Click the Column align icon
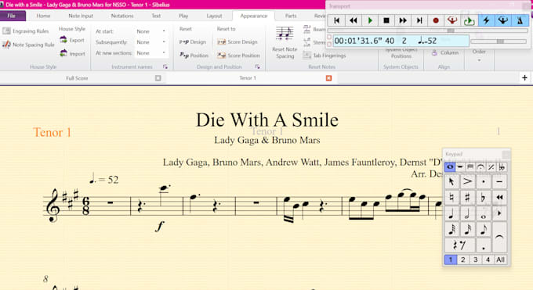The width and height of the screenshot is (533, 290). pos(434,53)
